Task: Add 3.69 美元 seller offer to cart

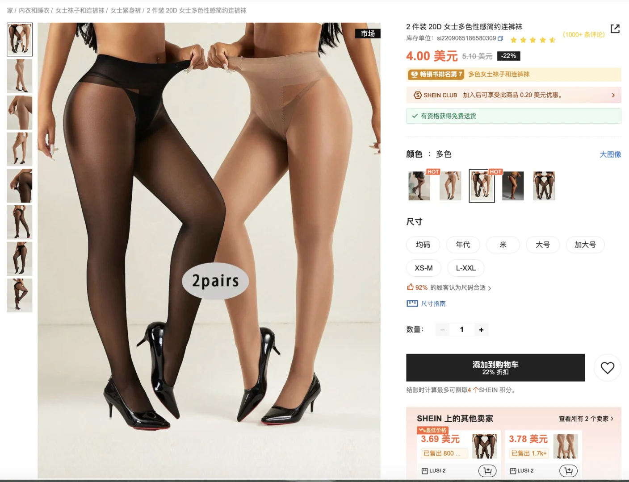Action: pyautogui.click(x=487, y=470)
